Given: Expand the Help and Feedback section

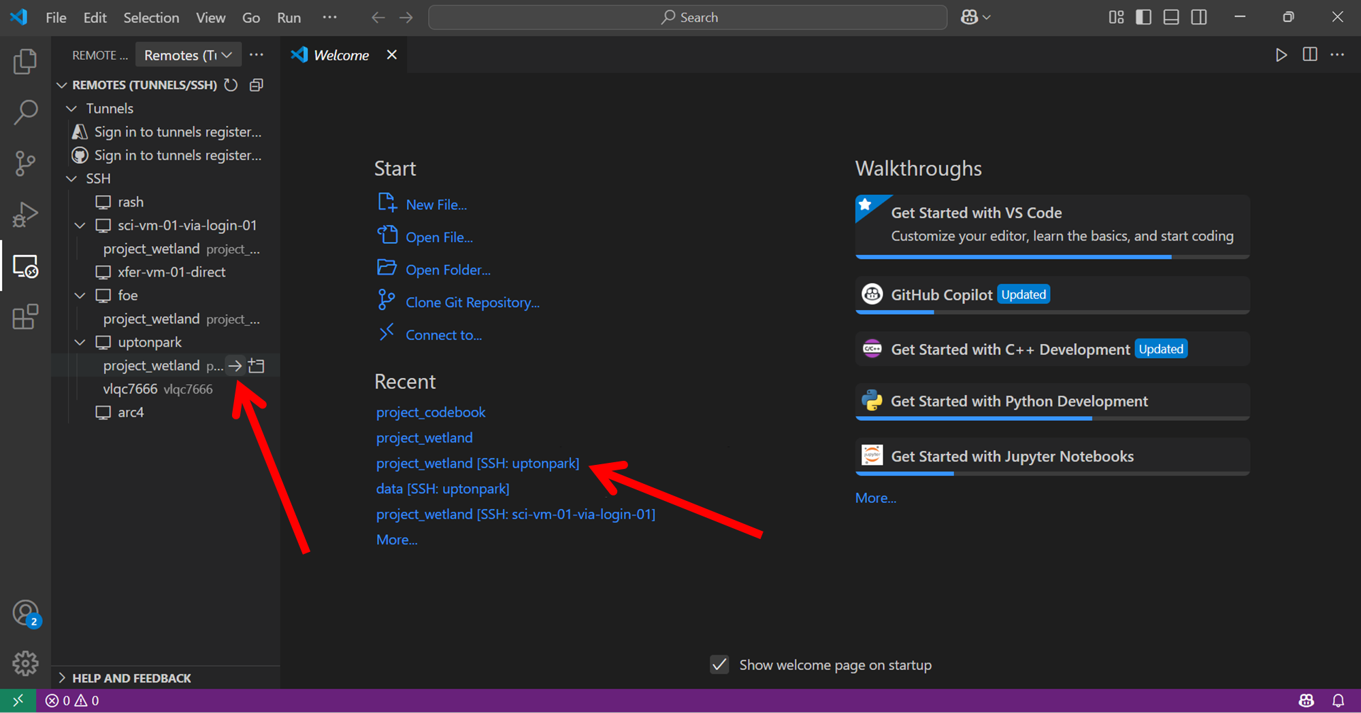Looking at the screenshot, I should tap(63, 678).
